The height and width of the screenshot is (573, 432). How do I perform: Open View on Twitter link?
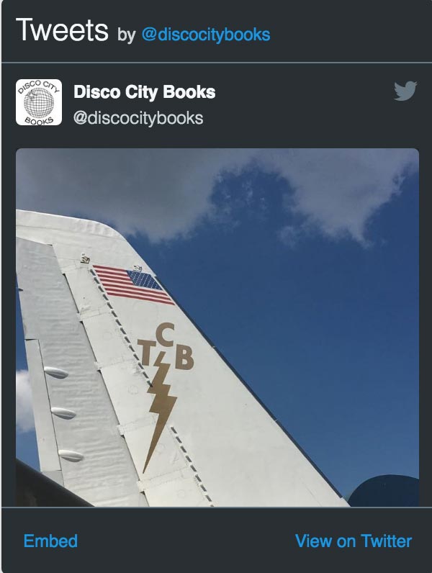pyautogui.click(x=354, y=541)
